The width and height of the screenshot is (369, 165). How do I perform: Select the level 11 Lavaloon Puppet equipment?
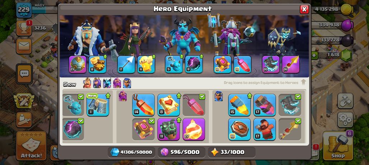pyautogui.click(x=168, y=129)
